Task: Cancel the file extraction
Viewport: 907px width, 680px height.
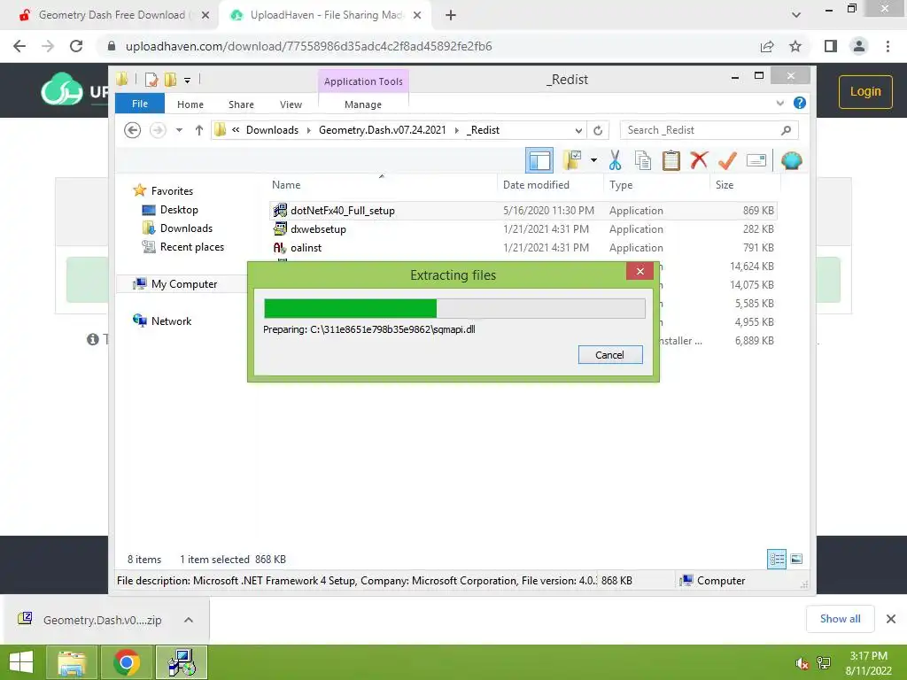Action: tap(610, 355)
